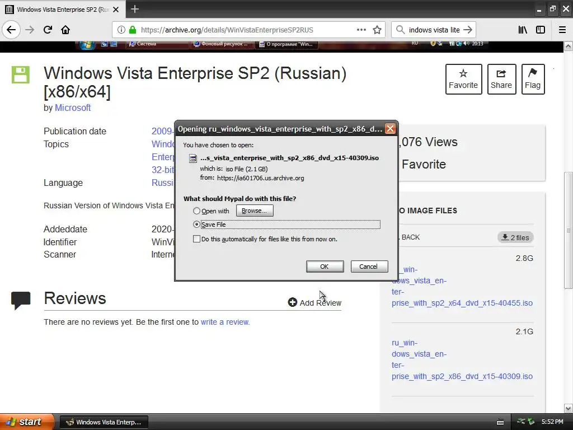Click the reviews speech bubble icon
The width and height of the screenshot is (573, 430).
coord(21,301)
